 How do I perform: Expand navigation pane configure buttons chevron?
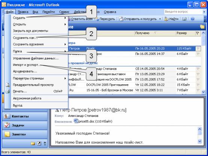45,143
